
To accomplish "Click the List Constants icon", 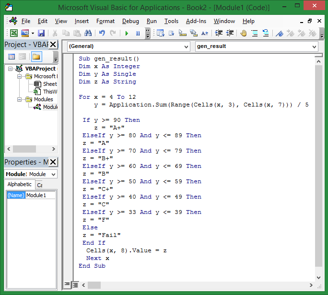I will click(x=172, y=33).
